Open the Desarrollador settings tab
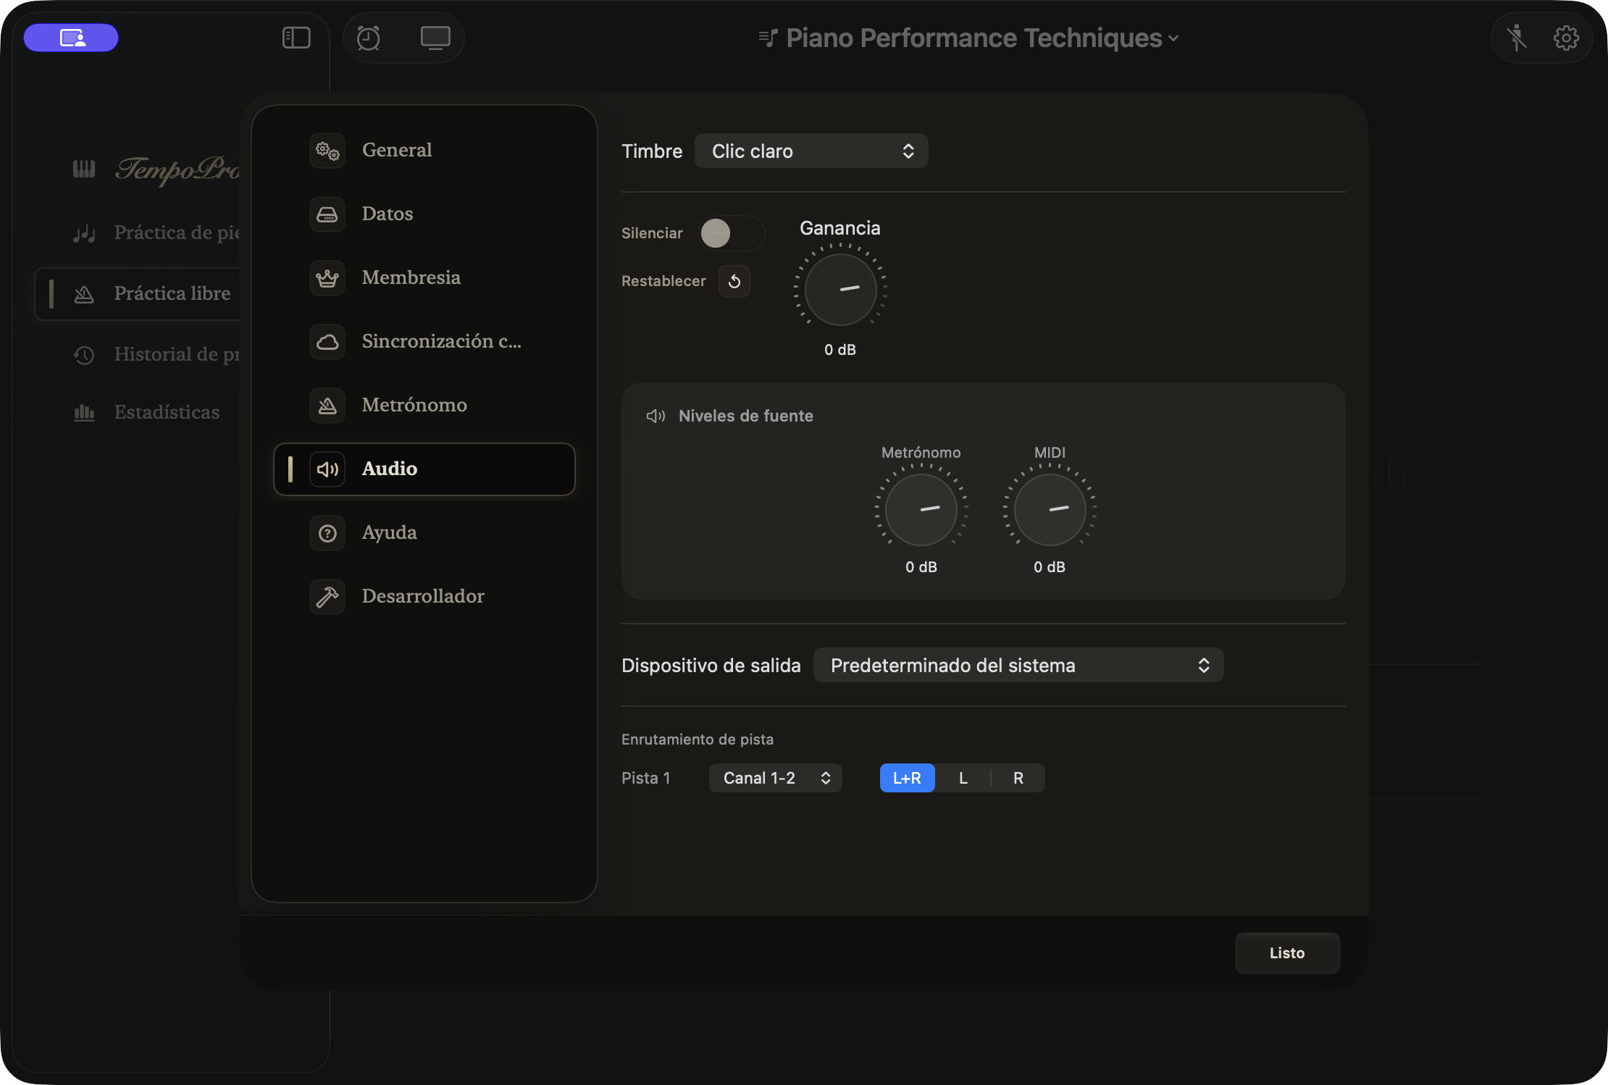1608x1085 pixels. (424, 597)
